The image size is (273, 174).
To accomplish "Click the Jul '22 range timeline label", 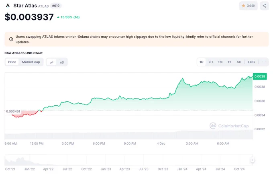I will (67, 169).
